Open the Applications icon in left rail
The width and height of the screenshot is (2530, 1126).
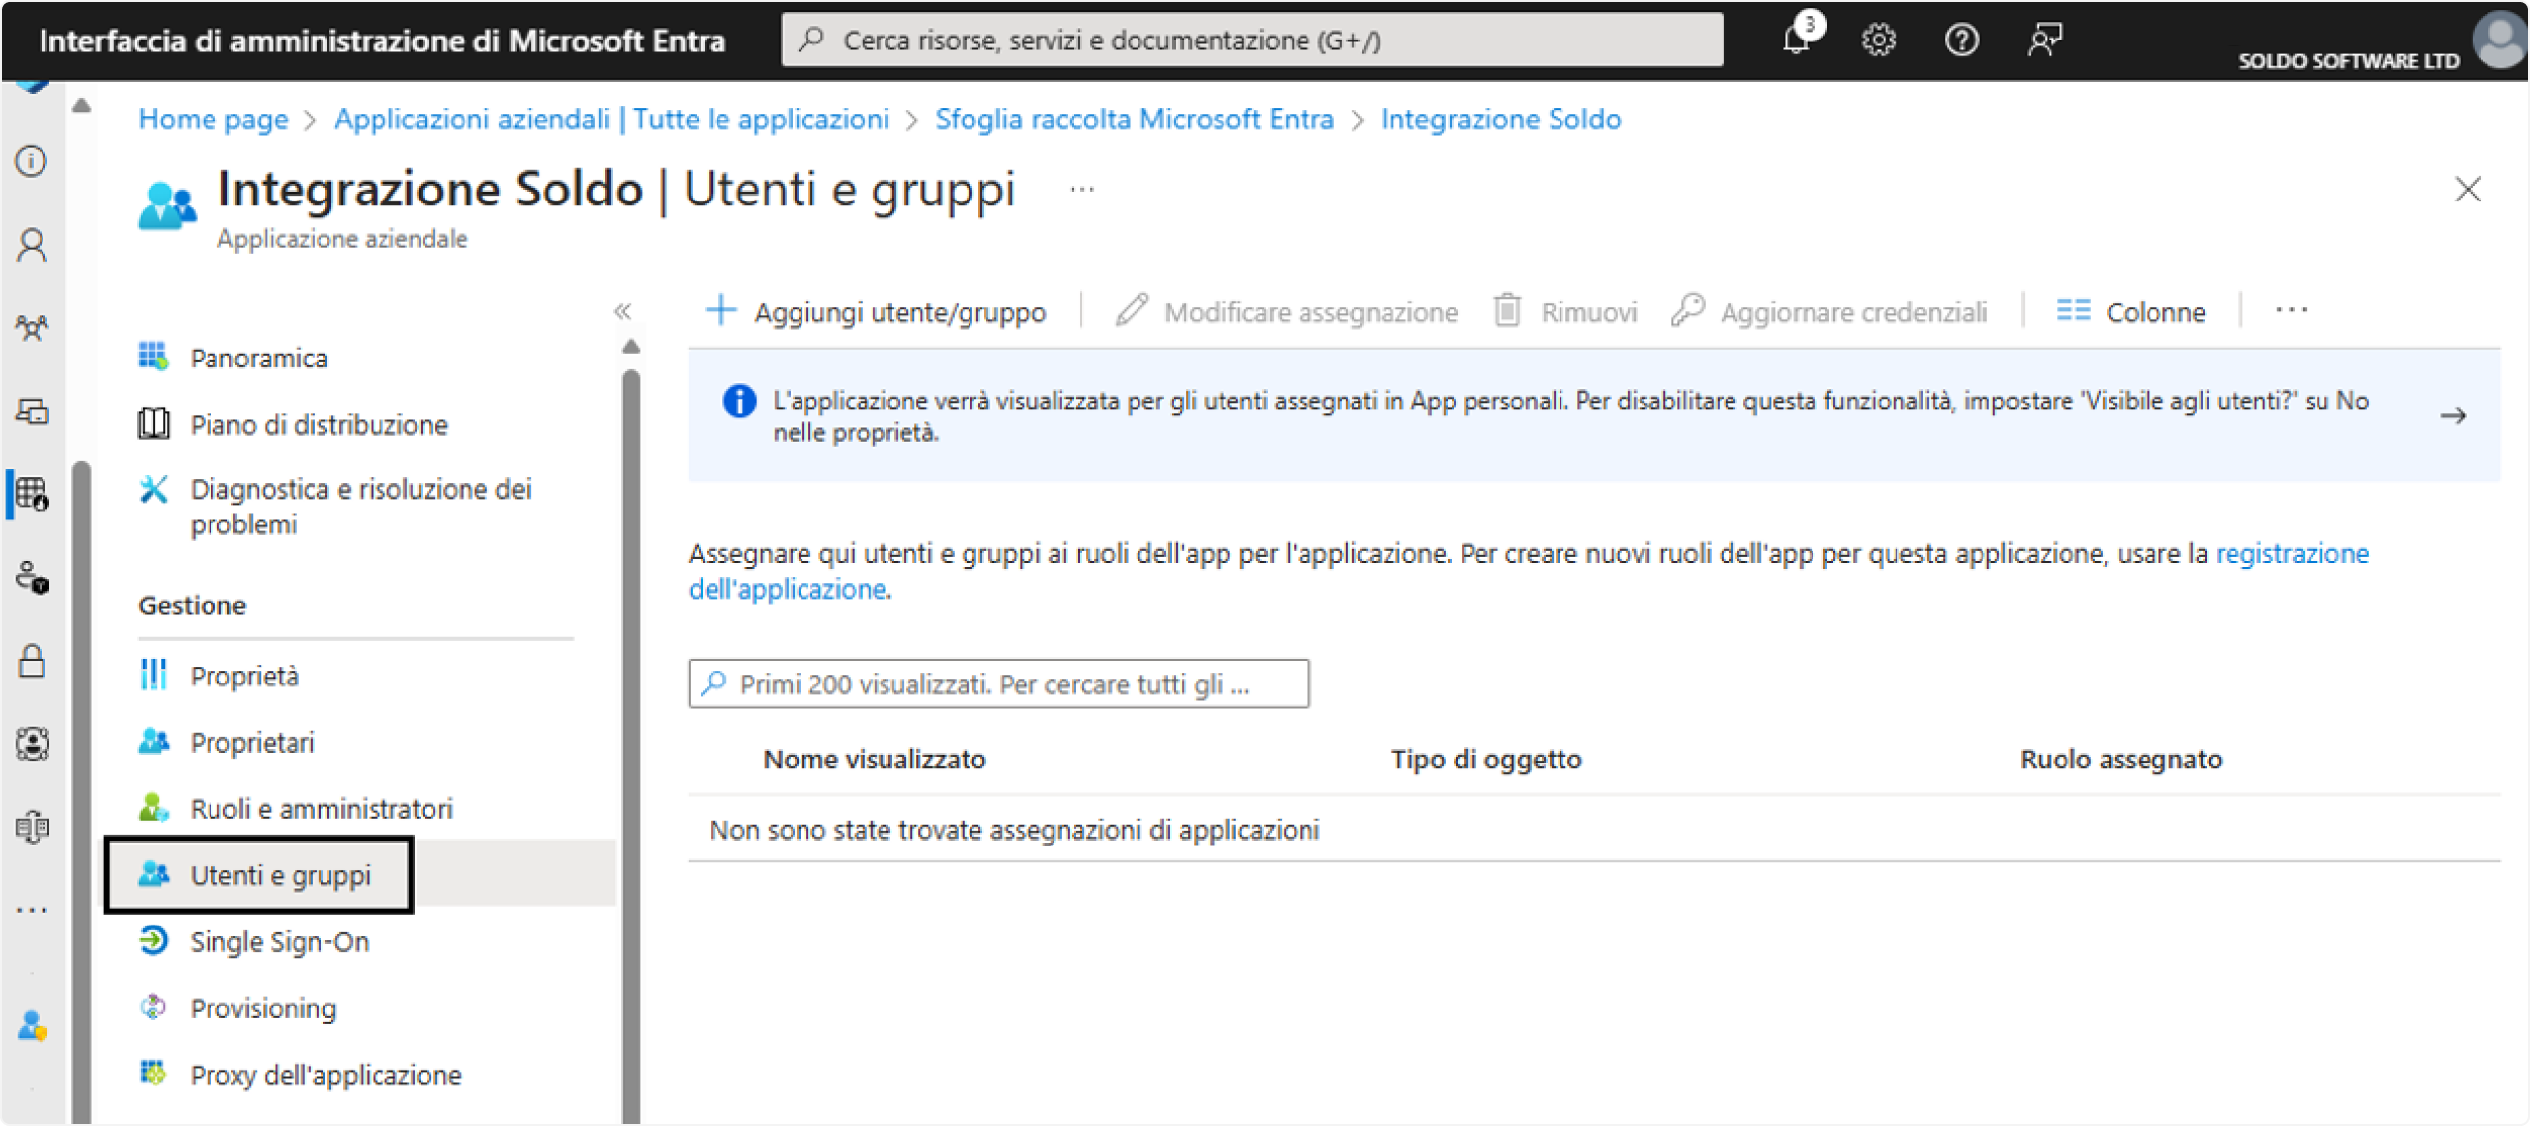(32, 493)
